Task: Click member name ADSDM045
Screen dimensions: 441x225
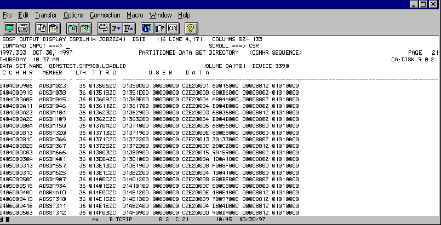Action: [x=53, y=100]
